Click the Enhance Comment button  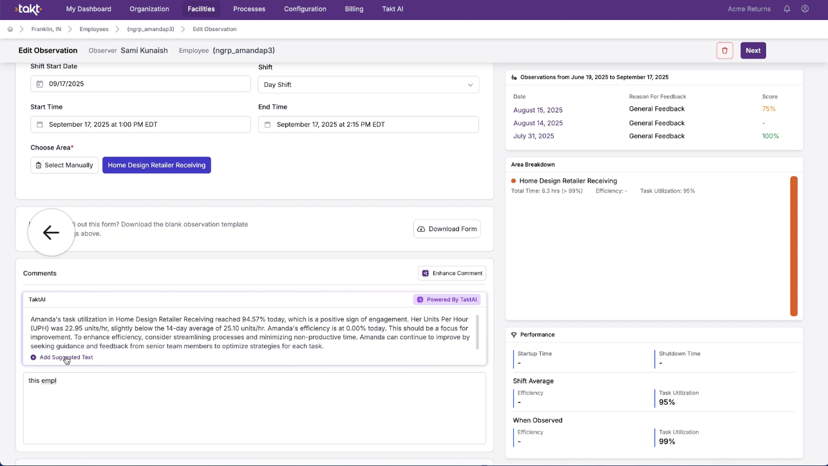pos(451,274)
